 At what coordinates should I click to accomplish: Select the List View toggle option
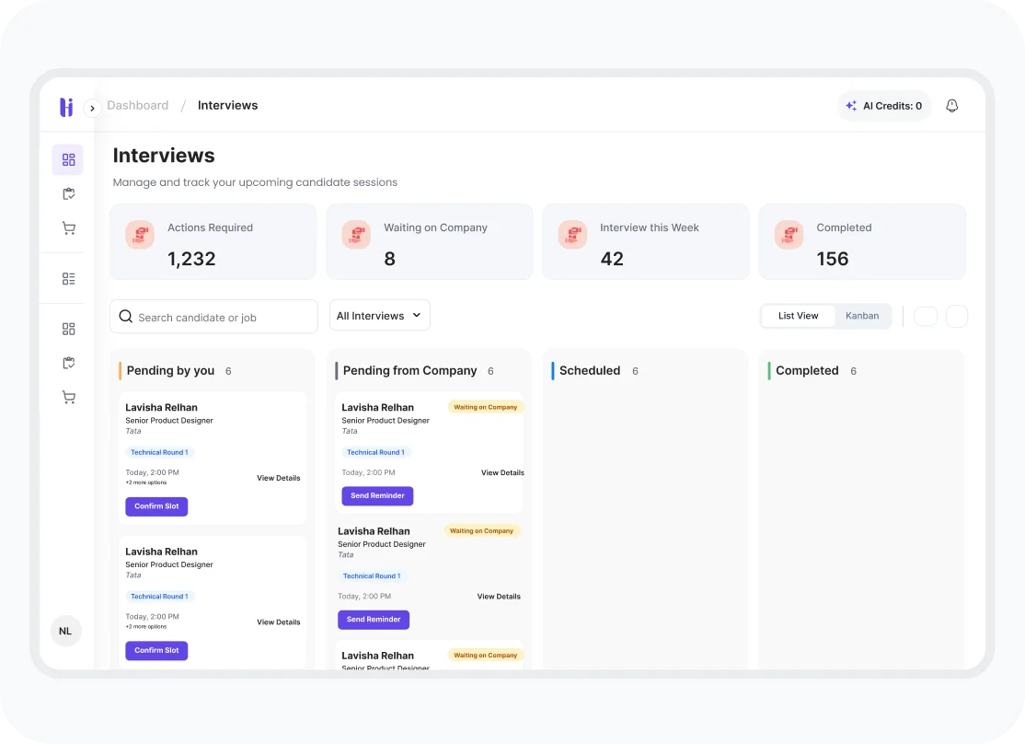point(798,316)
